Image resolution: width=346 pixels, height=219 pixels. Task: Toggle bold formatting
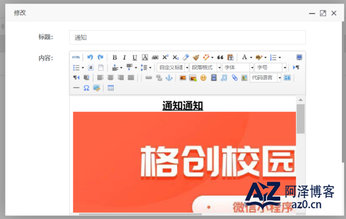coord(115,57)
